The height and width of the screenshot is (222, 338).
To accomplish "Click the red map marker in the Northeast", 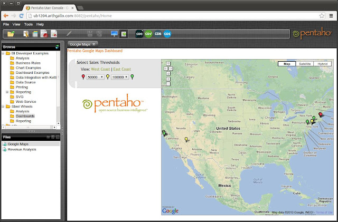I will coord(321,114).
